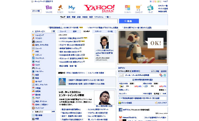Select the エンタメ tab

tap(87, 31)
